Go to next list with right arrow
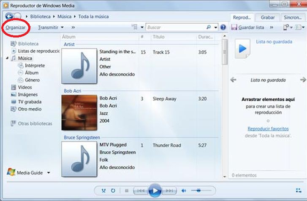This screenshot has width=307, height=201. pyautogui.click(x=303, y=80)
